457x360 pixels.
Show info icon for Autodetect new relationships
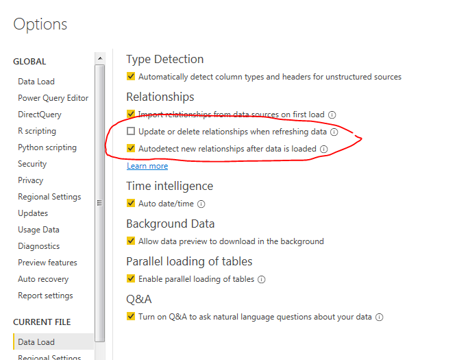point(324,149)
